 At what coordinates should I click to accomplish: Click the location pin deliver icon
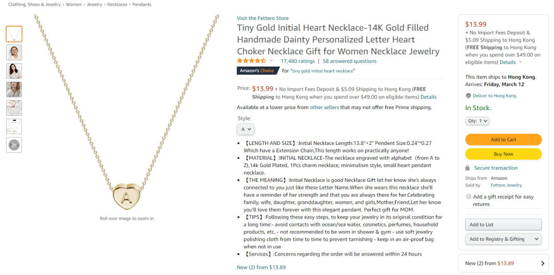(468, 96)
